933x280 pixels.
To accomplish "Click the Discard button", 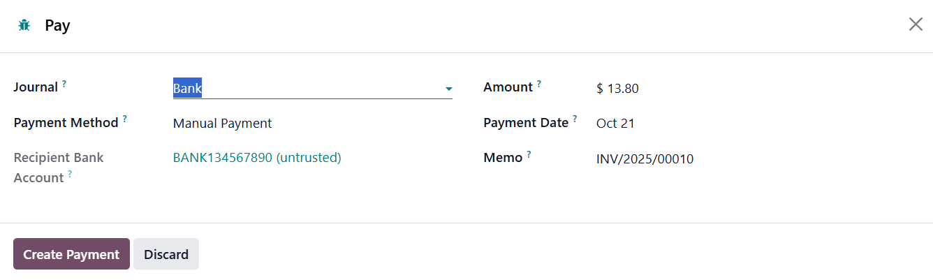I will point(166,254).
